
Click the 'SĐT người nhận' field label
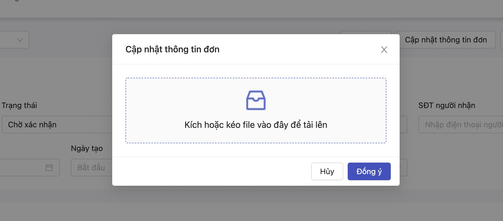tap(447, 105)
